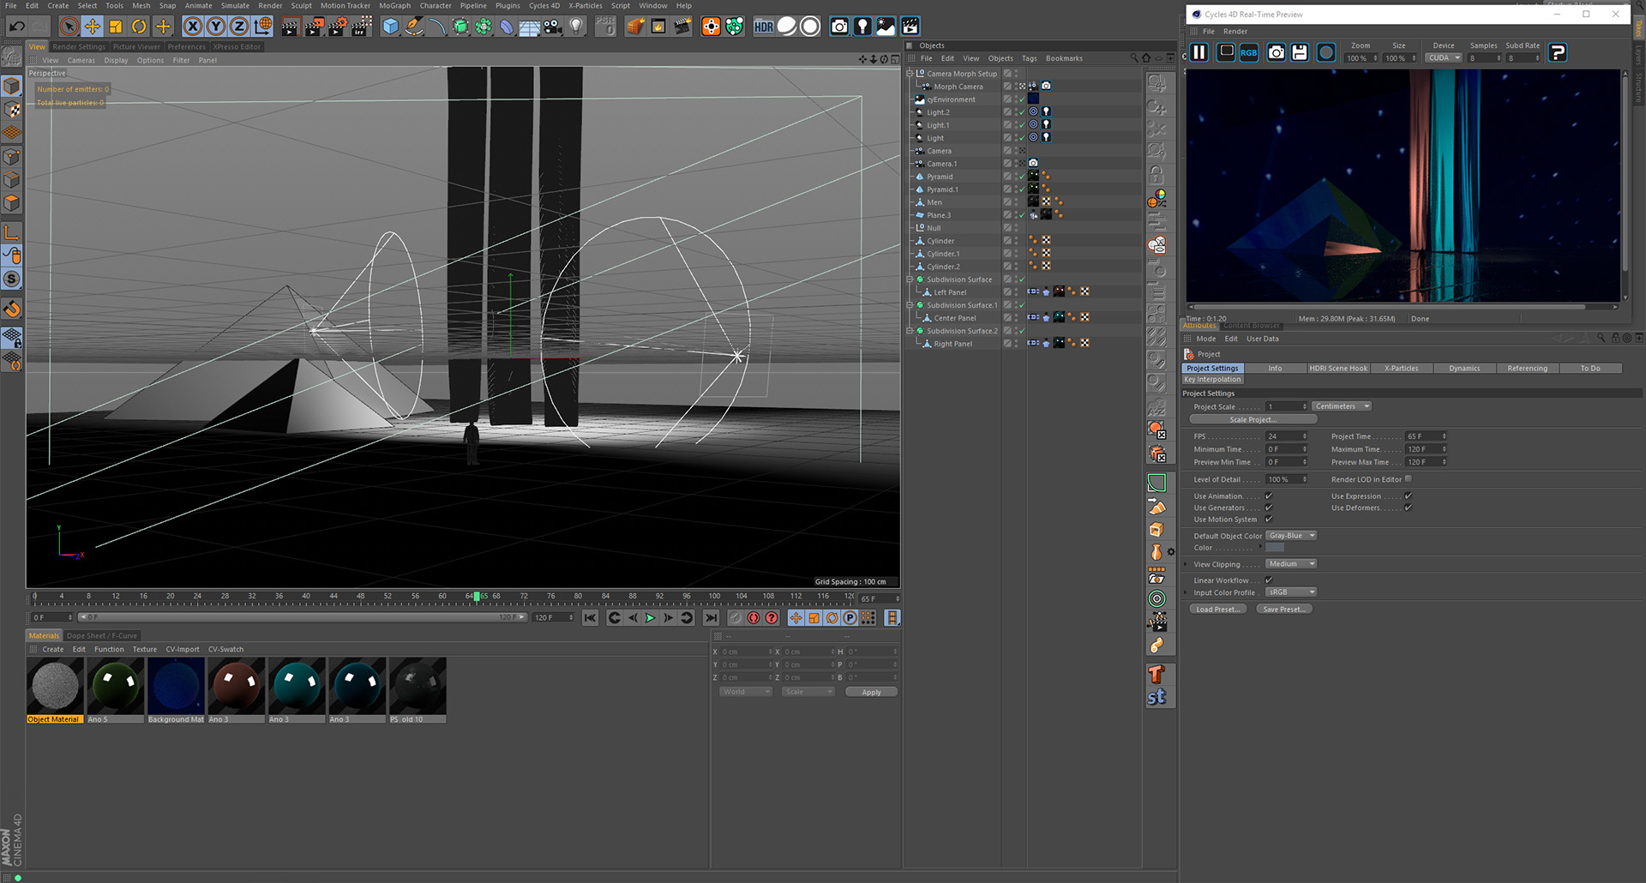Open the Key Interpolation tab
1646x883 pixels.
1212,380
